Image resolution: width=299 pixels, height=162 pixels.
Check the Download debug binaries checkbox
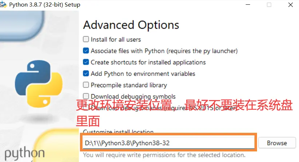click(86, 108)
